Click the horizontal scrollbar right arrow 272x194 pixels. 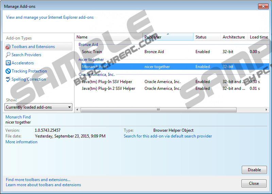266,110
